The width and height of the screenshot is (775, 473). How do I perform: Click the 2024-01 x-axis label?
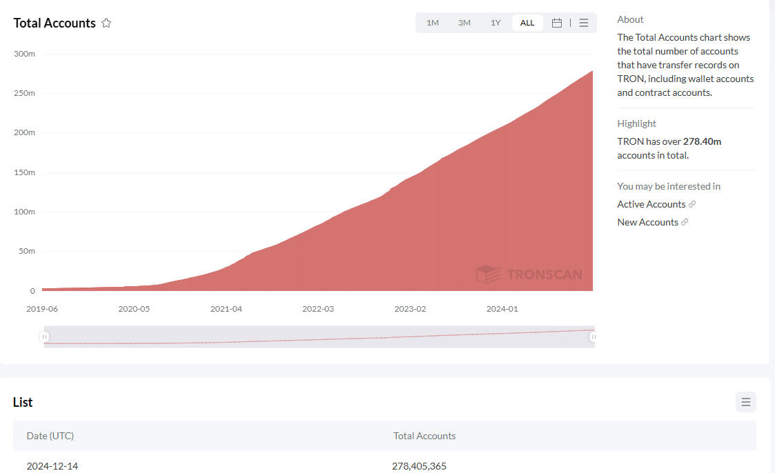[x=502, y=309]
